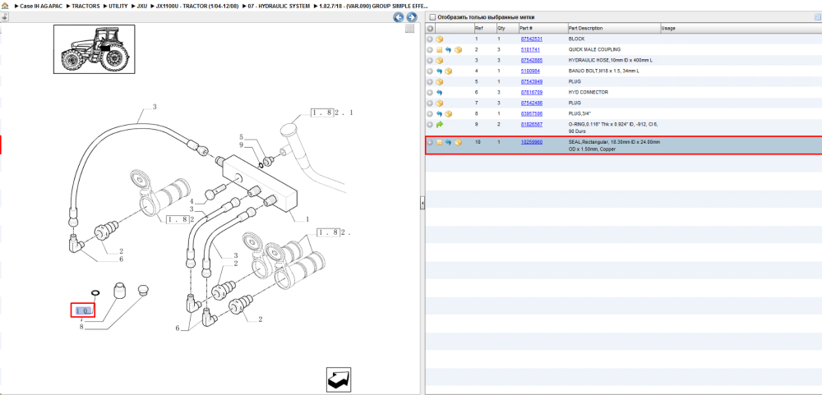This screenshot has height=395, width=822.
Task: Open part number 87542531 link
Action: point(531,39)
